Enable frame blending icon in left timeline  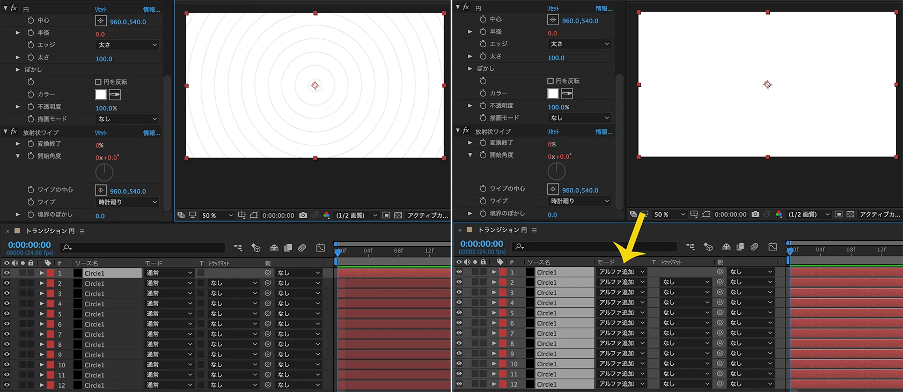pyautogui.click(x=288, y=248)
